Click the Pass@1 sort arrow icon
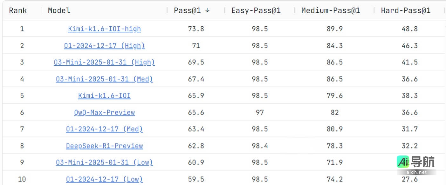Image resolution: width=446 pixels, height=185 pixels. 208,10
